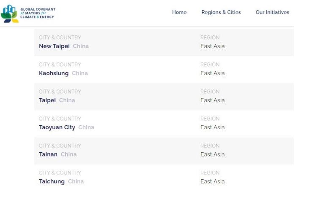The height and width of the screenshot is (199, 309).
Task: Click East Asia region in Taichung row
Action: [x=213, y=181]
